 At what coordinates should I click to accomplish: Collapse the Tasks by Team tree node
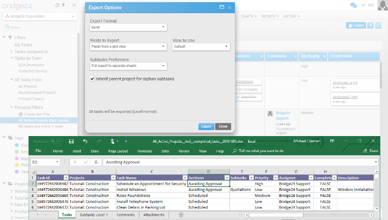click(12, 58)
